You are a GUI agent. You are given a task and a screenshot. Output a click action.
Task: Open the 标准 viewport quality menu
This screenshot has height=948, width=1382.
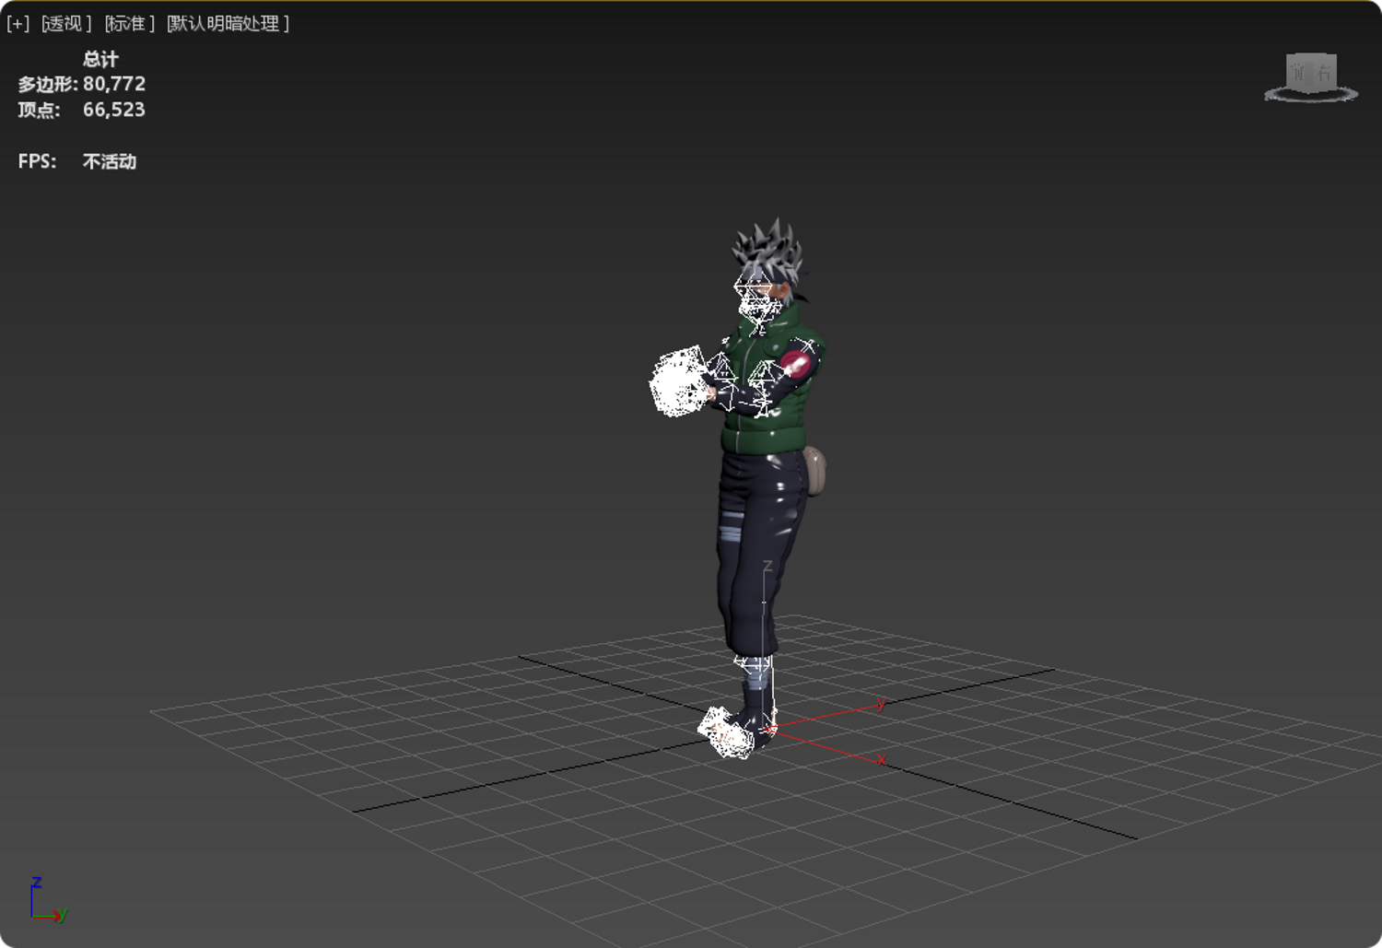129,24
